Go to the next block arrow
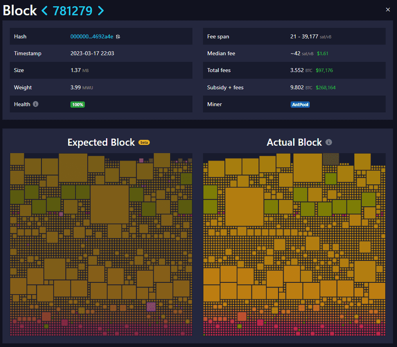 [101, 11]
